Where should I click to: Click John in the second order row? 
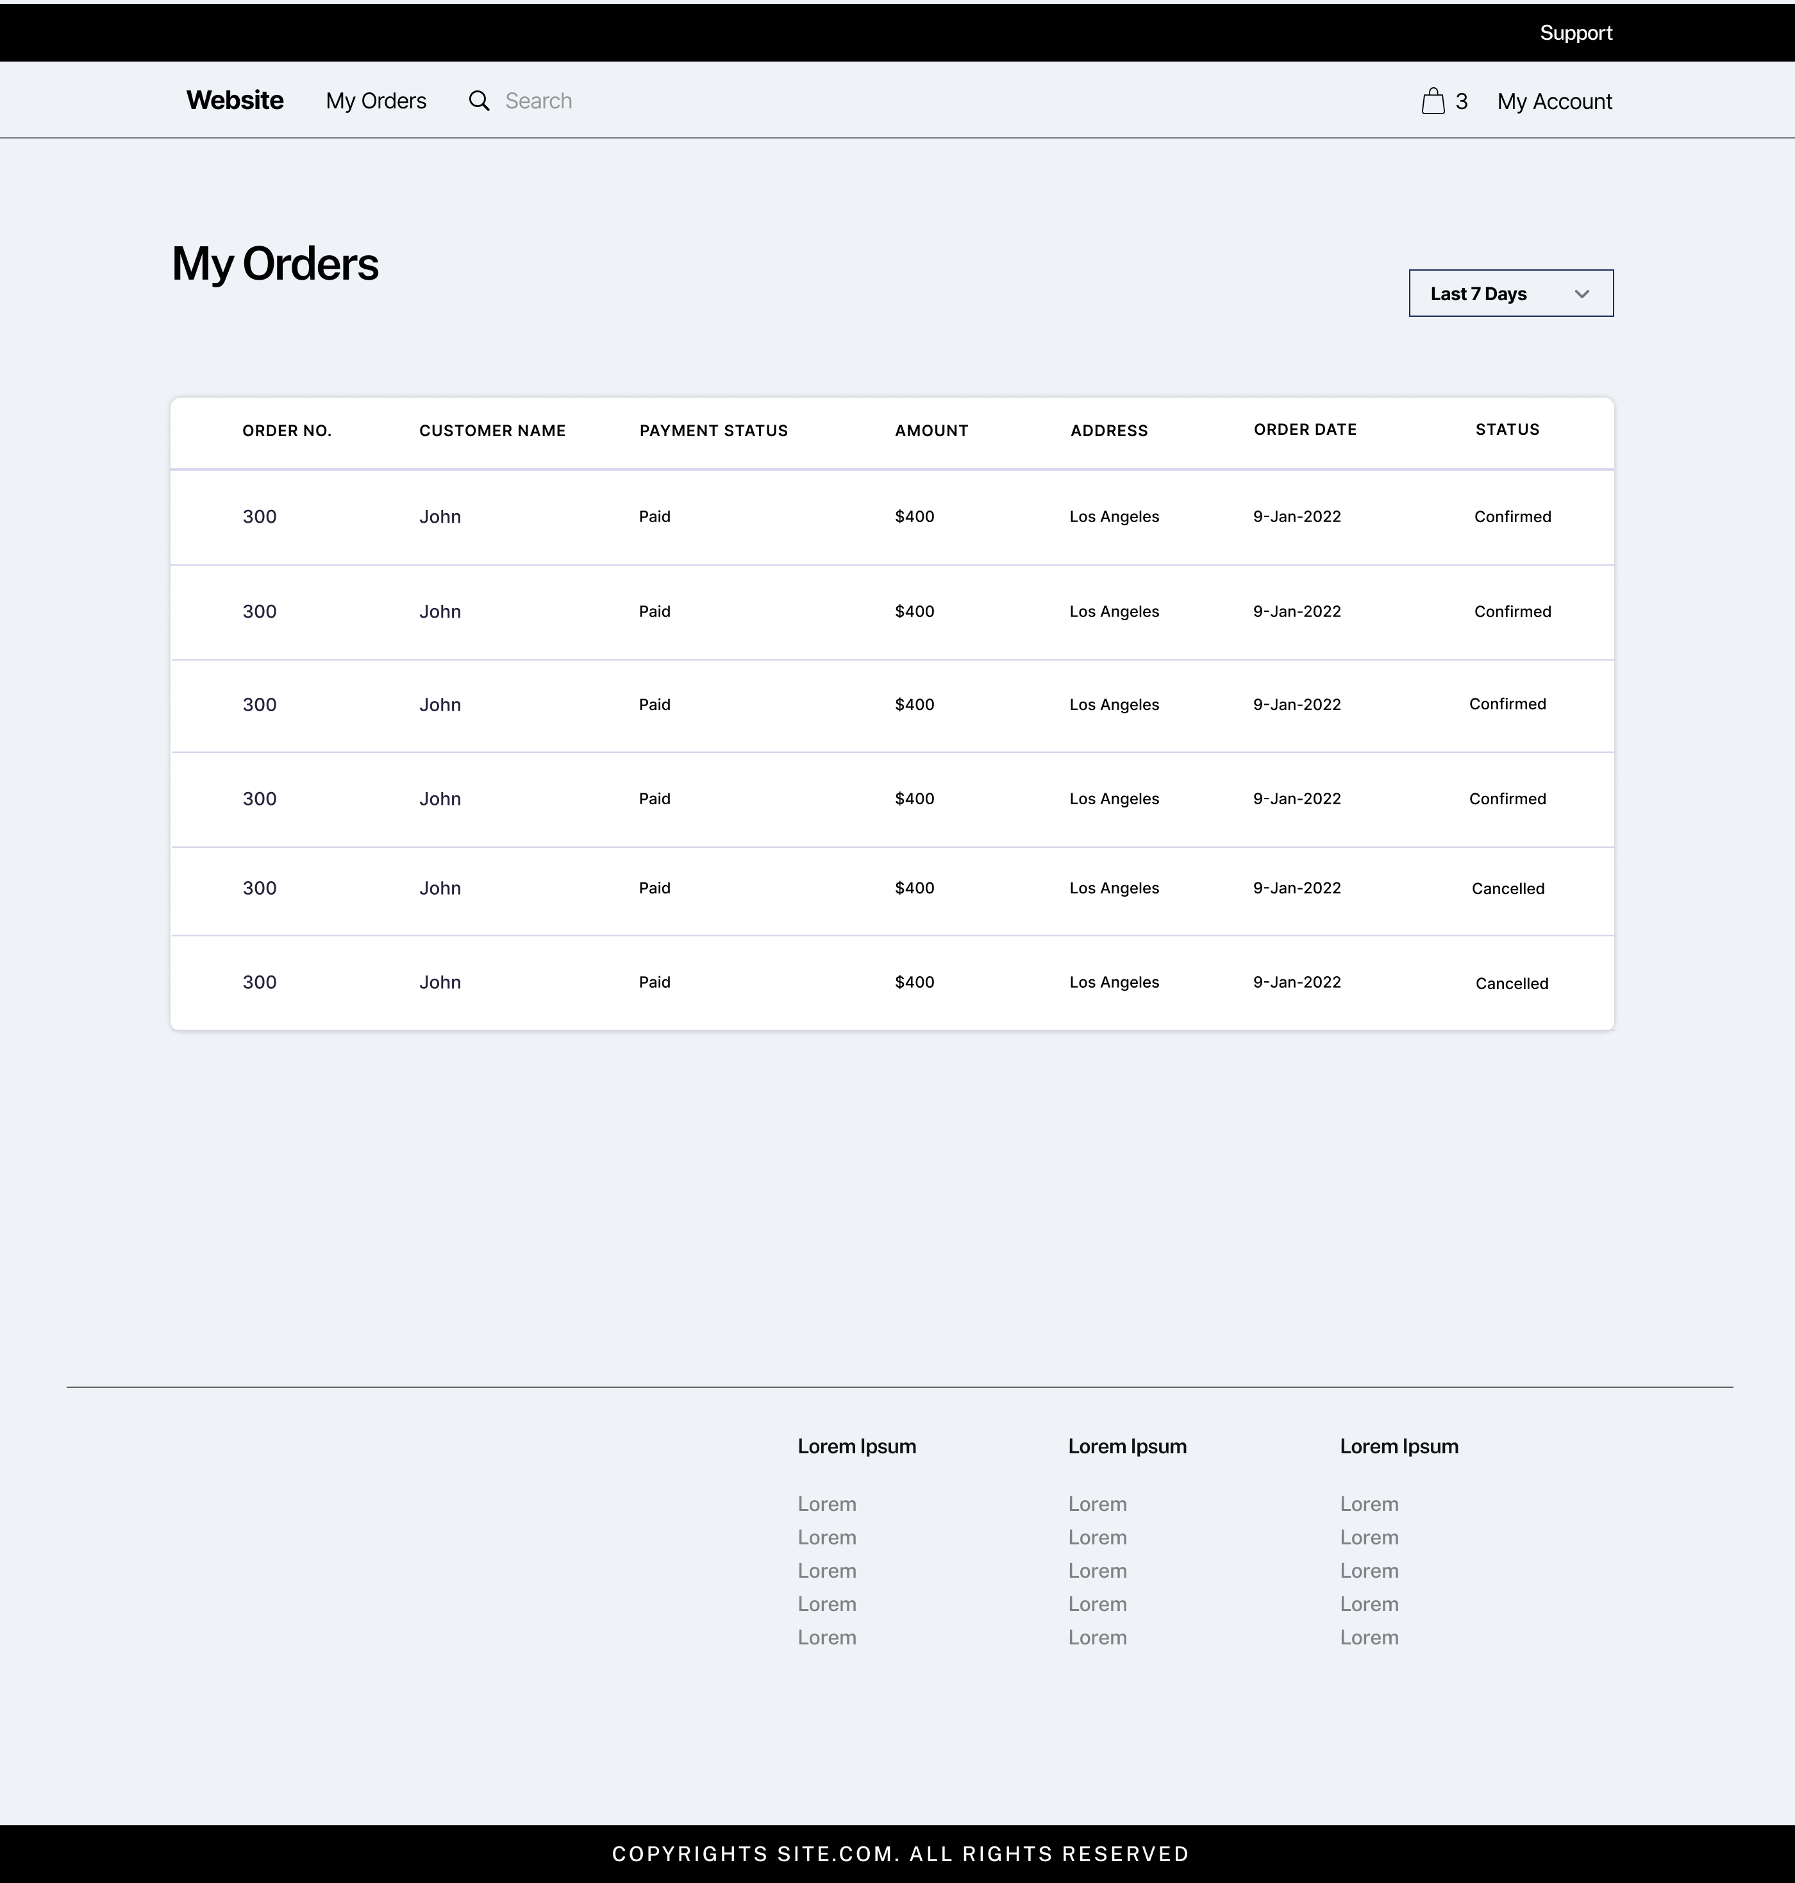(x=440, y=612)
